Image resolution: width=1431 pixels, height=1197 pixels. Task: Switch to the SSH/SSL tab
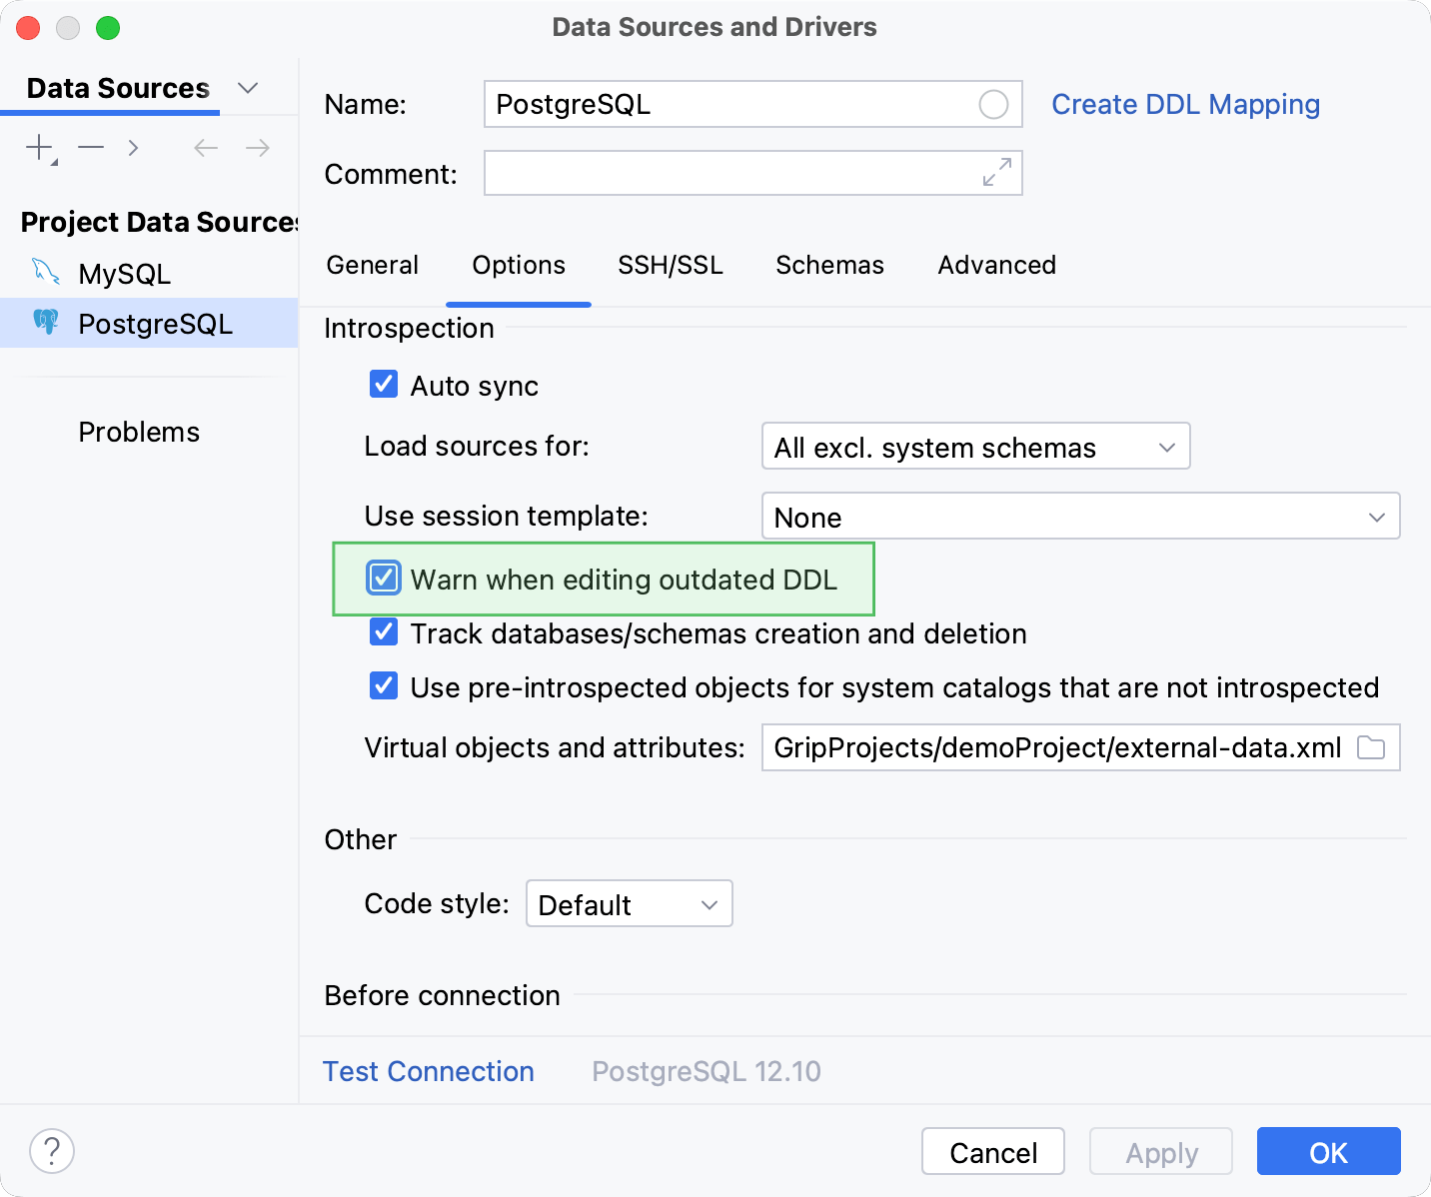click(670, 265)
